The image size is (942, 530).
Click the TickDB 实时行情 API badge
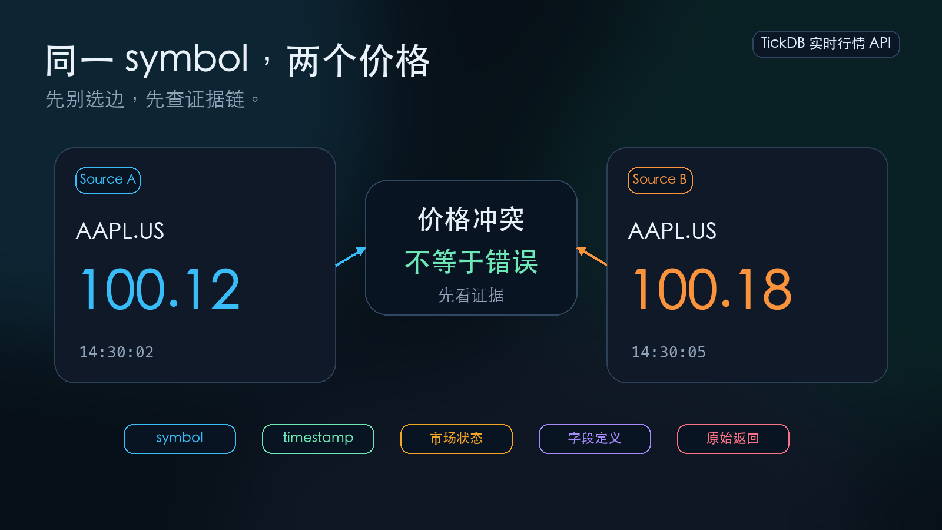click(826, 44)
